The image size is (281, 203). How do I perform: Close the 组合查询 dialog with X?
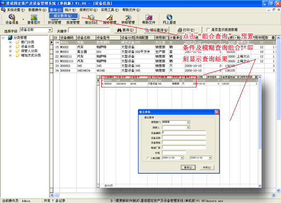(216, 112)
